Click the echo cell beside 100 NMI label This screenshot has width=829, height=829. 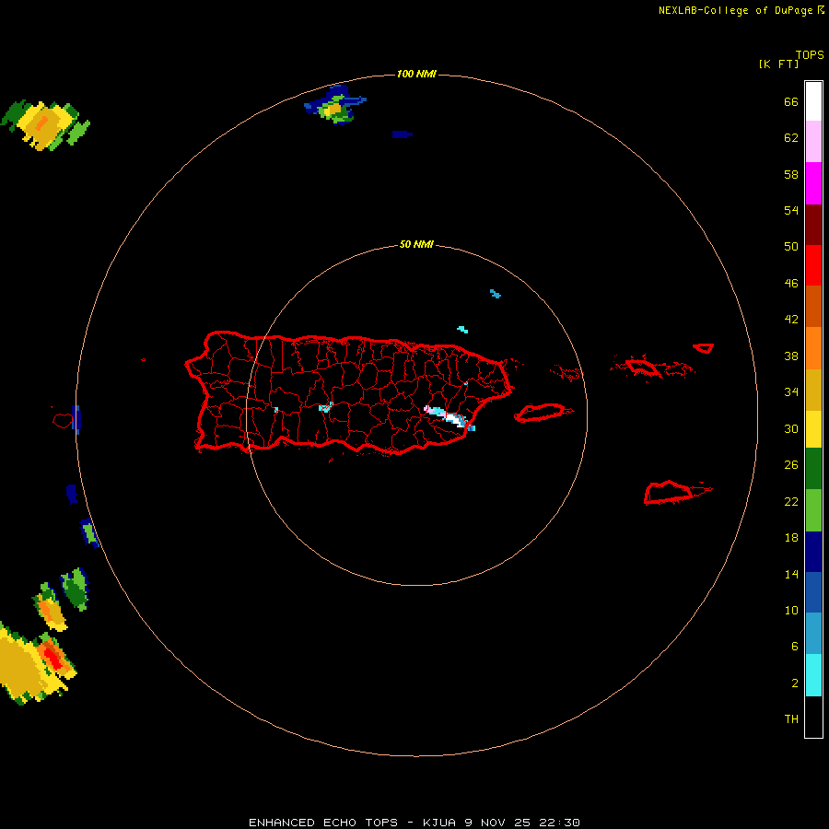(x=335, y=105)
